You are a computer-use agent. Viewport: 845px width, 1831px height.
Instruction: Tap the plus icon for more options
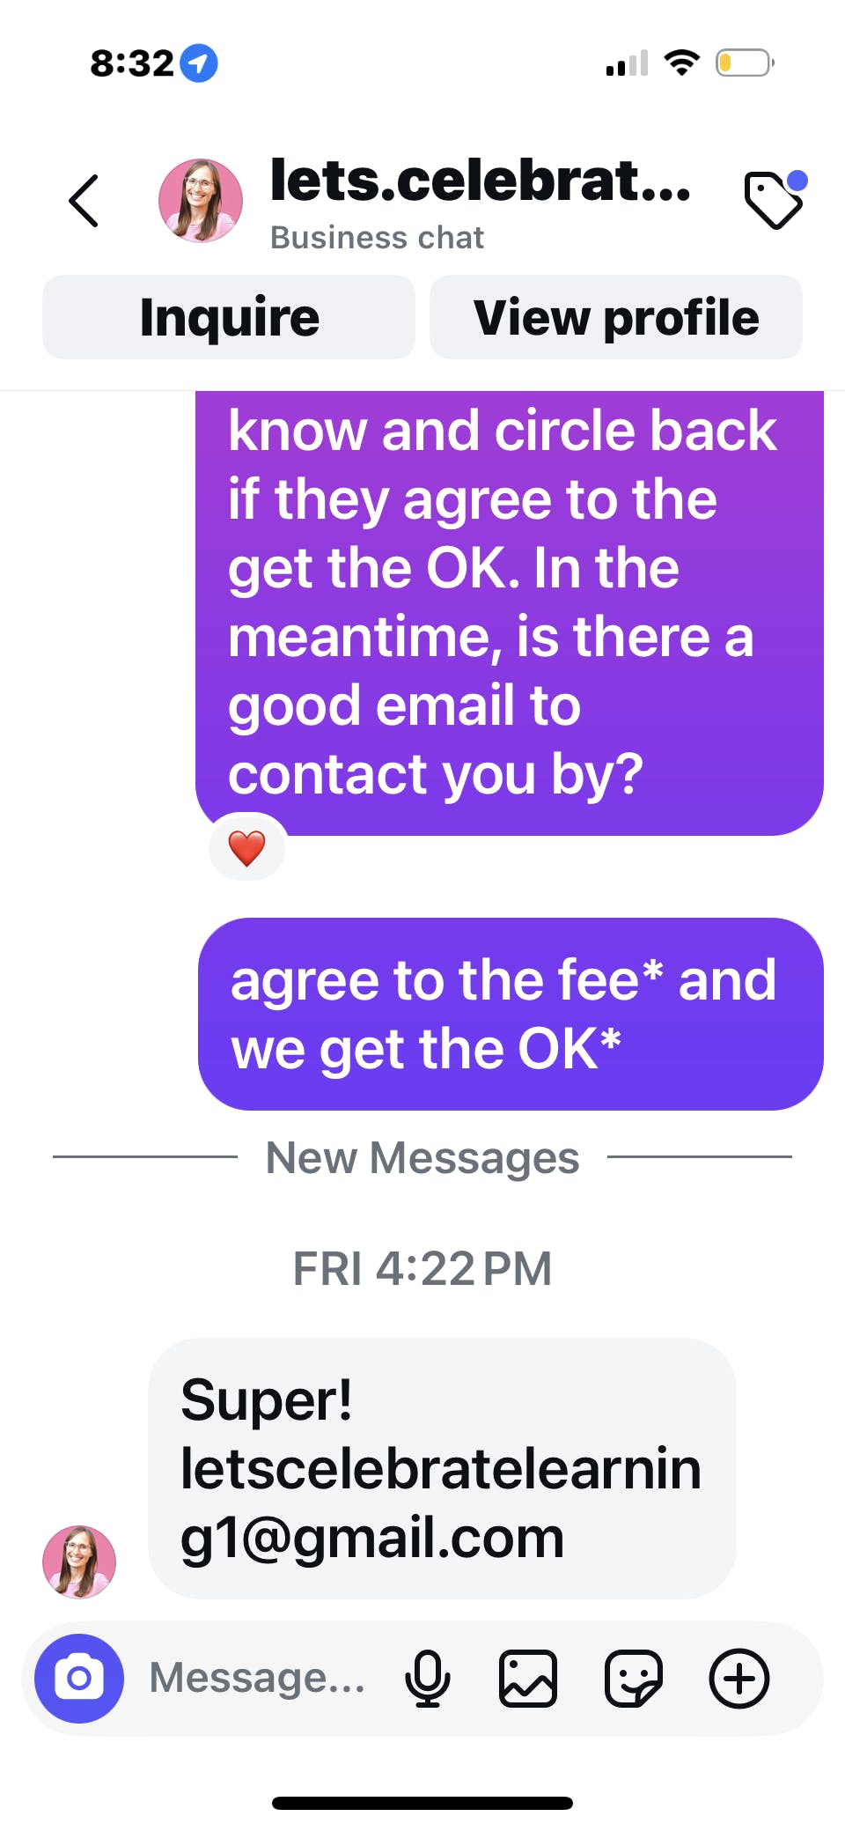pos(739,1679)
